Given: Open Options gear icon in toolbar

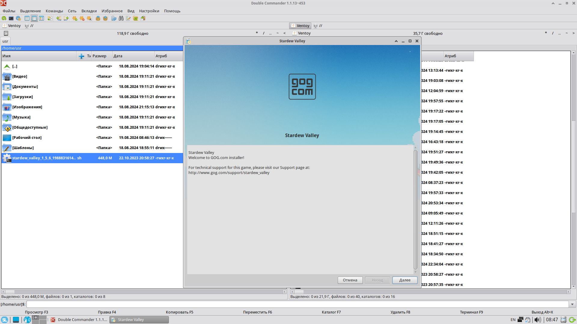Looking at the screenshot, I should click(x=18, y=18).
